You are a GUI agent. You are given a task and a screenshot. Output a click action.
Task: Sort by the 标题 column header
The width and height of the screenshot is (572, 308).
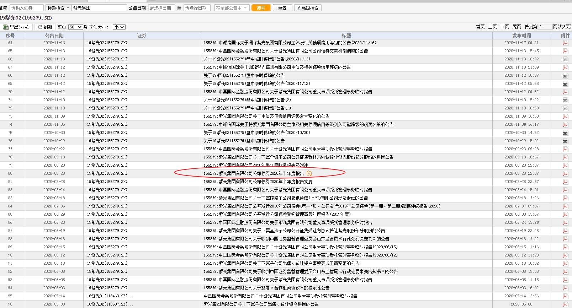point(346,36)
